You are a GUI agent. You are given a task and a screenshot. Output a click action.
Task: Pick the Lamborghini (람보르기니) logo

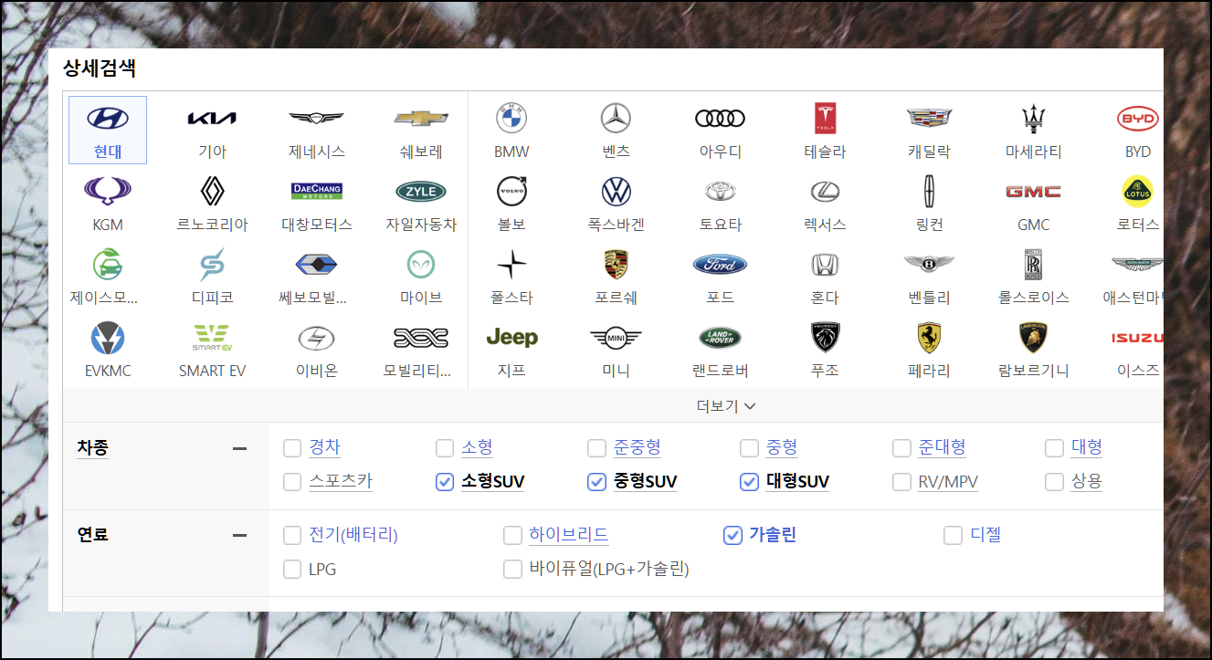[1033, 337]
